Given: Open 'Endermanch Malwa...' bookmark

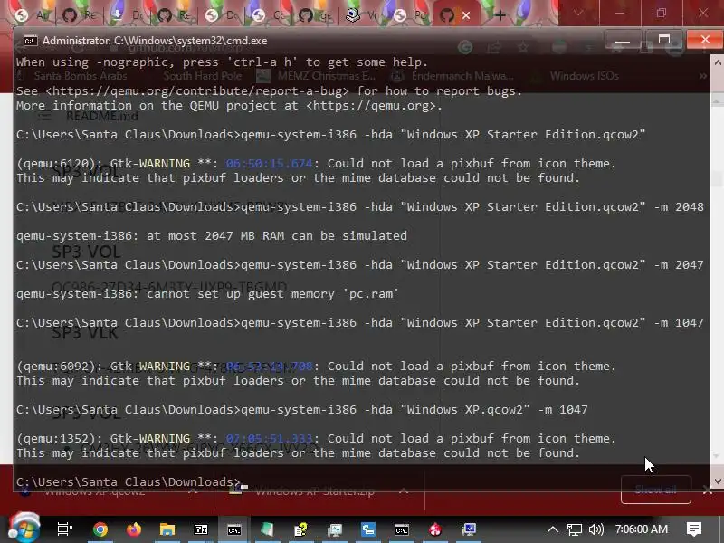Looking at the screenshot, I should [452, 76].
